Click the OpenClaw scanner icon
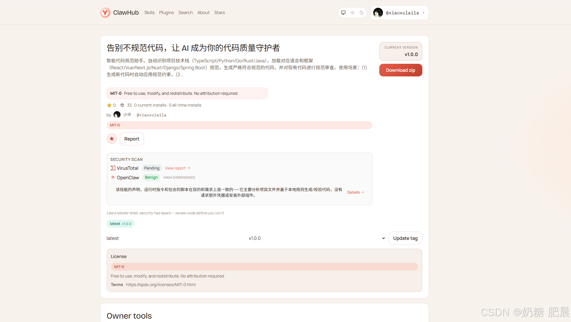Image resolution: width=571 pixels, height=322 pixels. click(x=113, y=178)
